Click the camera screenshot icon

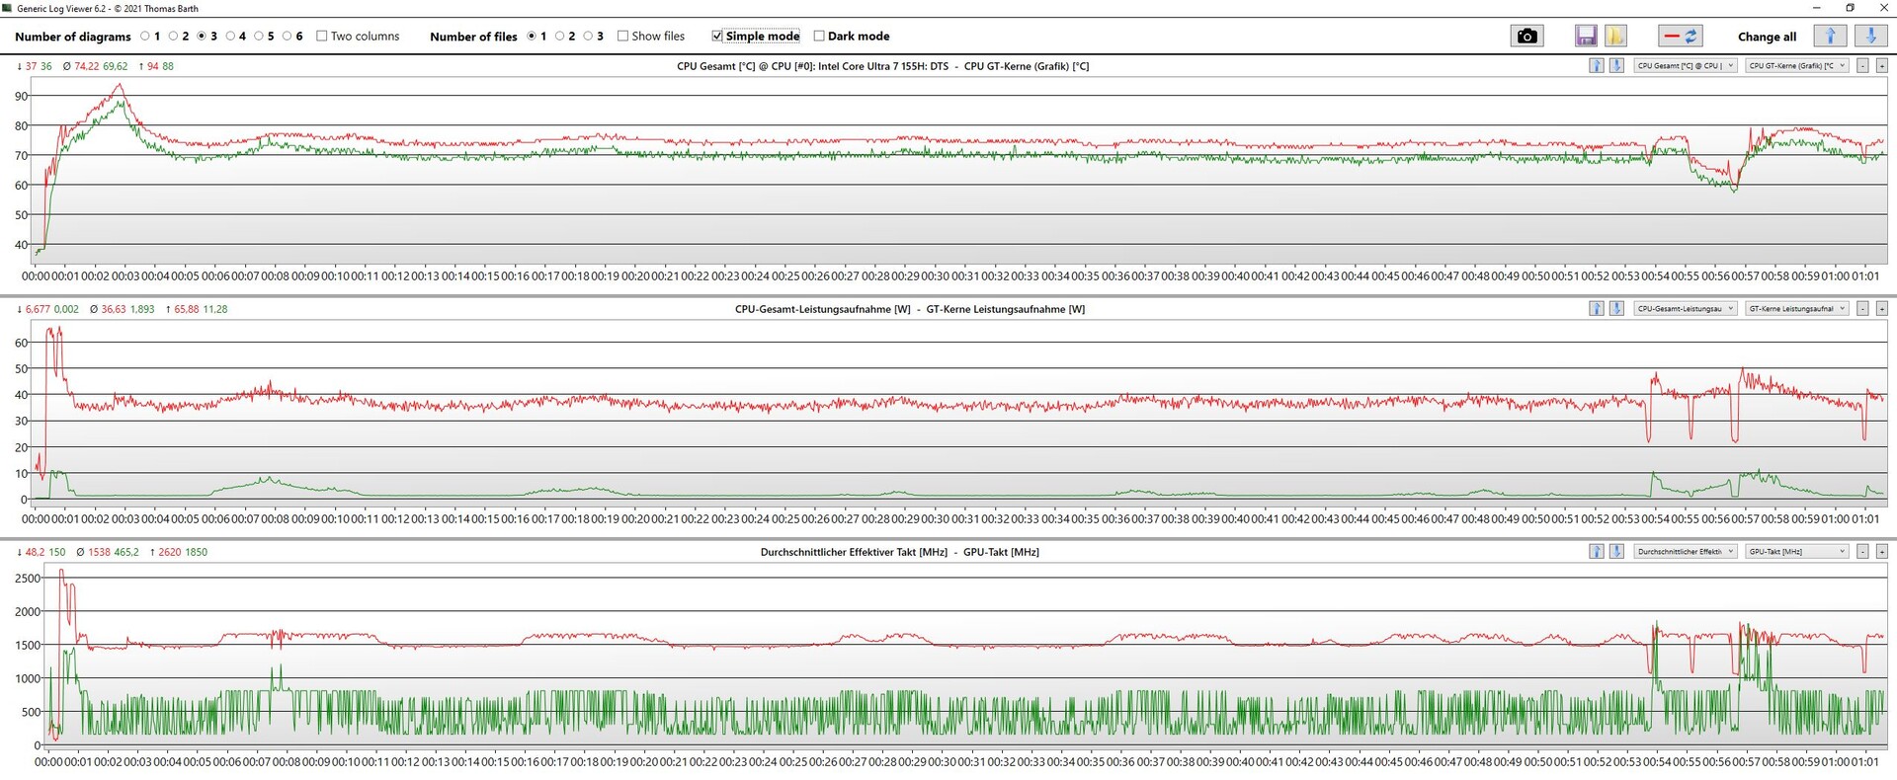click(1526, 37)
